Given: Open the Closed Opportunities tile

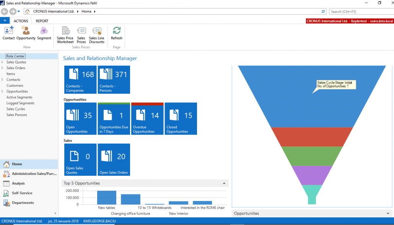Looking at the screenshot, I should (x=181, y=119).
